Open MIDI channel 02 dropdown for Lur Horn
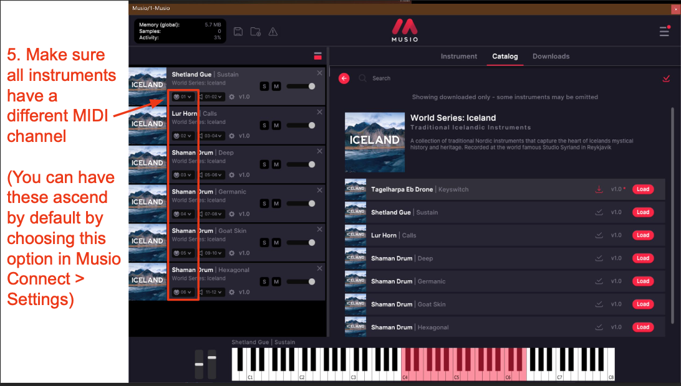The width and height of the screenshot is (681, 386). 183,136
